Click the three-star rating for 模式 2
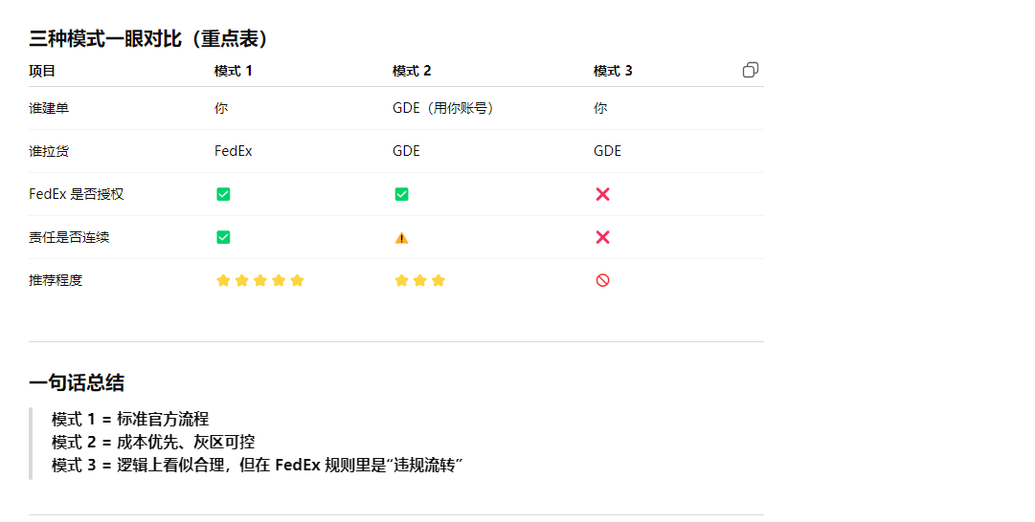The image size is (1035, 522). [419, 280]
